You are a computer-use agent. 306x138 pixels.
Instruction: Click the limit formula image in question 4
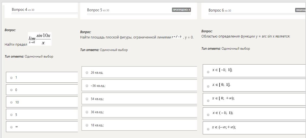click(40, 39)
